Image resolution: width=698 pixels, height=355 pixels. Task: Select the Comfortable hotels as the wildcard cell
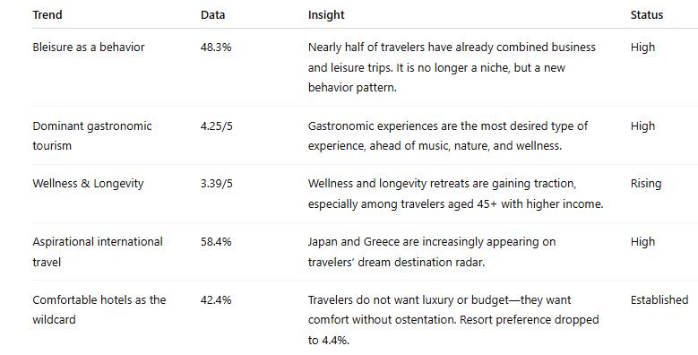click(99, 309)
